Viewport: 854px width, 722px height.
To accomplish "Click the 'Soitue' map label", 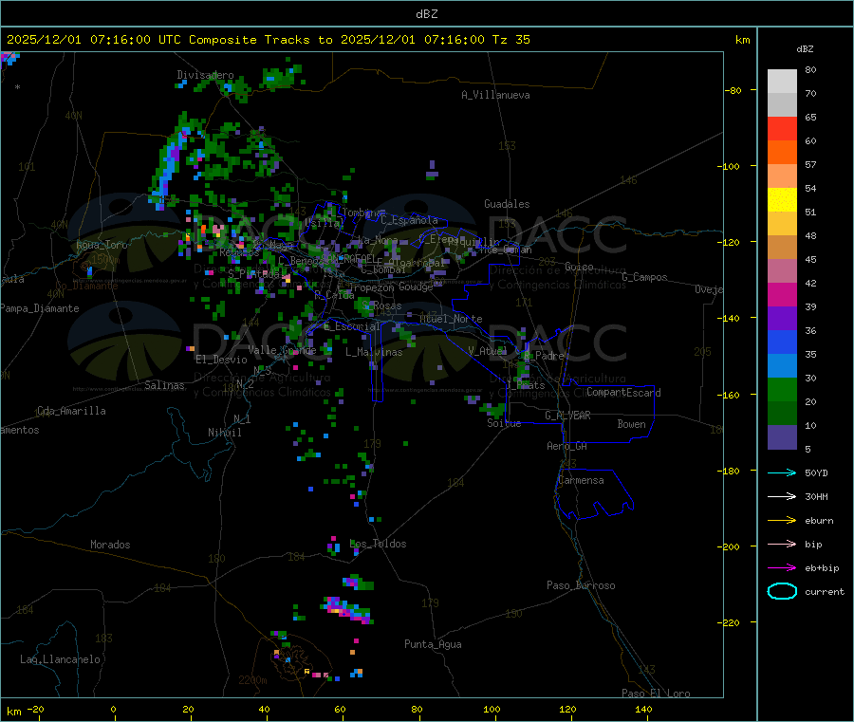I will coord(504,423).
